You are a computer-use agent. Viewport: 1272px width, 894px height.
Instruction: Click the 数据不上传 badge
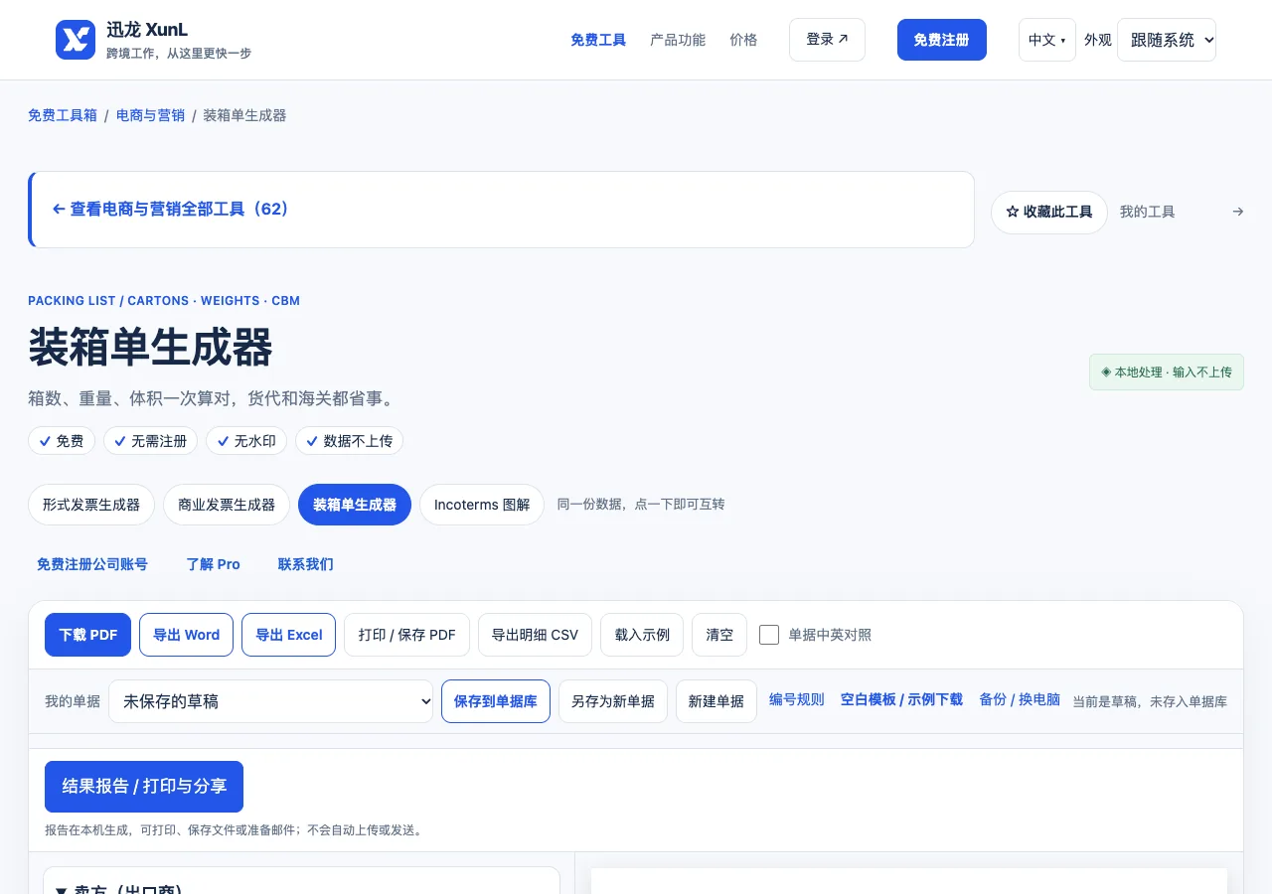pos(350,441)
